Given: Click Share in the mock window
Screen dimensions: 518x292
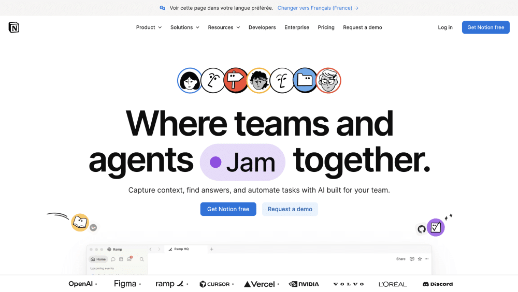Looking at the screenshot, I should click(x=401, y=259).
